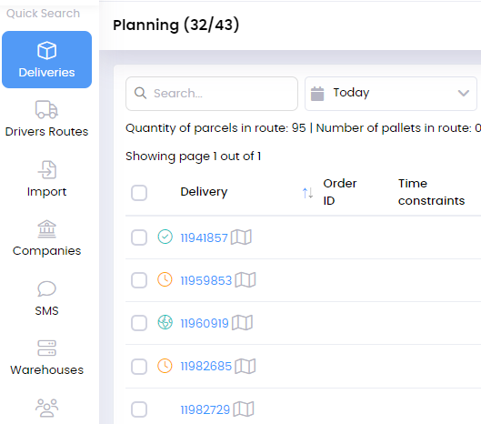Toggle the select-all checkbox in table header

click(139, 193)
